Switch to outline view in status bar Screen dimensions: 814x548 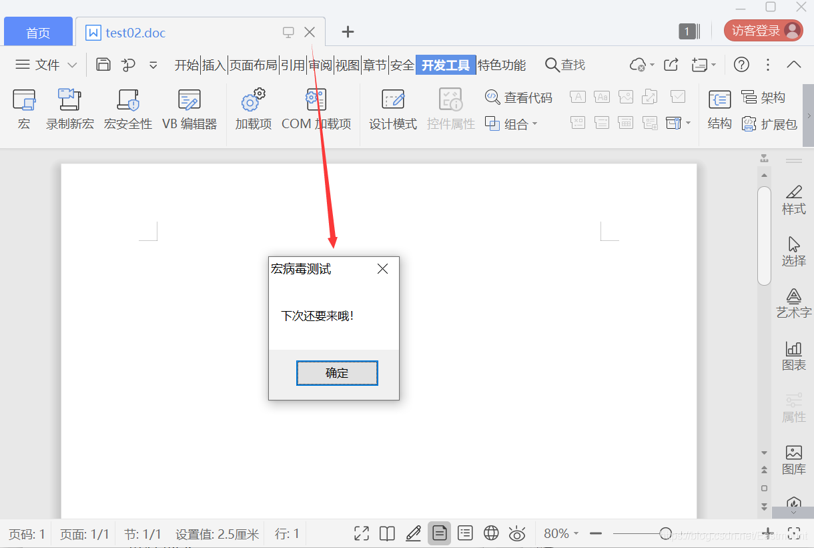pos(465,533)
